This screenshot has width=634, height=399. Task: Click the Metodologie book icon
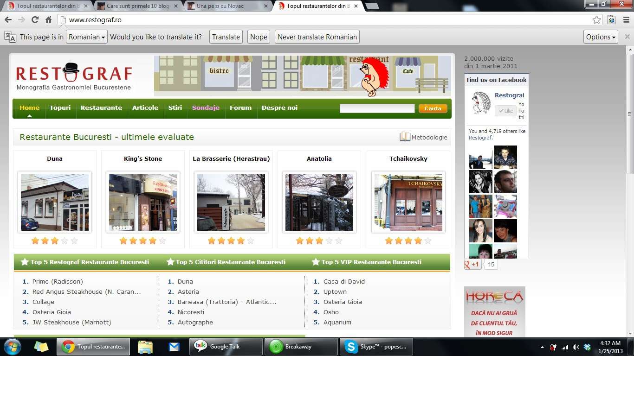coord(405,137)
